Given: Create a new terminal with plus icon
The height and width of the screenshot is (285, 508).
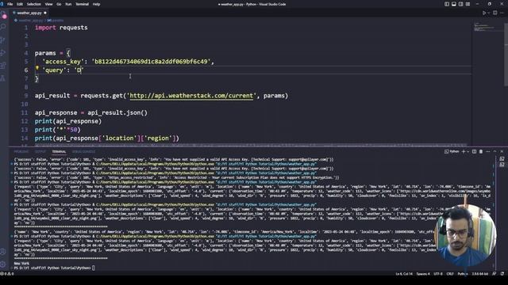Looking at the screenshot, I should point(464,151).
